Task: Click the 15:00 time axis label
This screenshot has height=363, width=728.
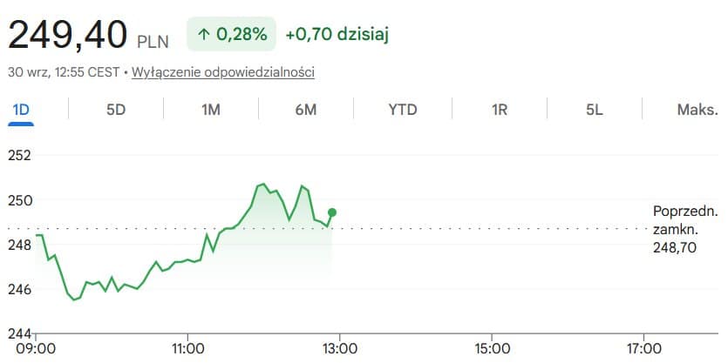Action: [491, 348]
